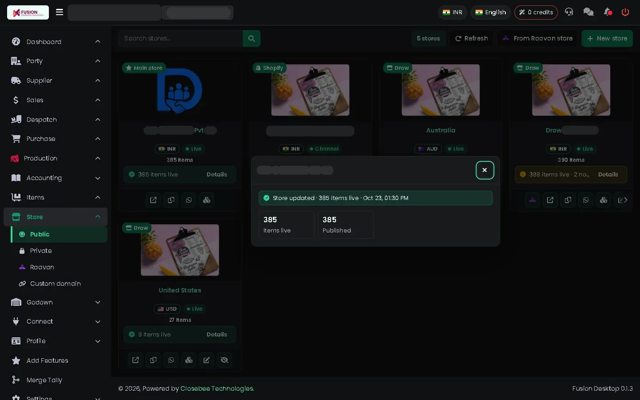Share United States store via WhatsApp
The image size is (640, 400).
171,360
